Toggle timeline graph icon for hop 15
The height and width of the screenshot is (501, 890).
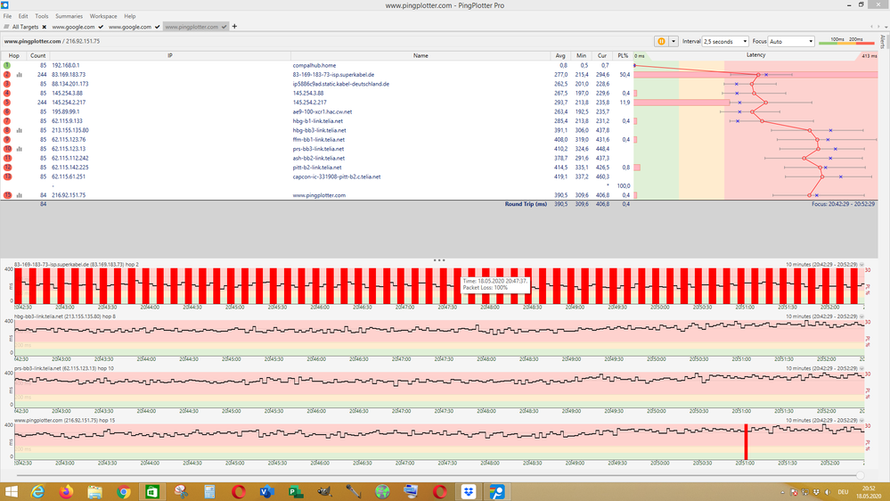tap(20, 195)
